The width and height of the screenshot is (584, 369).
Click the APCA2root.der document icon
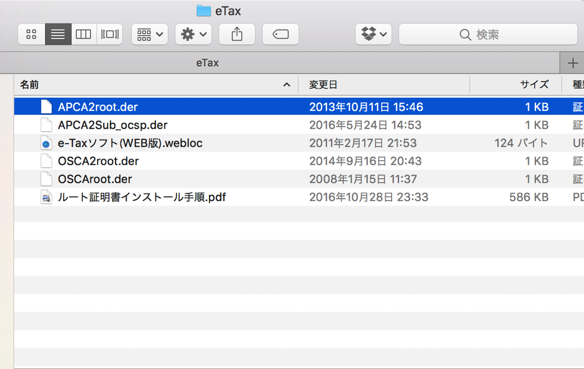pyautogui.click(x=46, y=107)
